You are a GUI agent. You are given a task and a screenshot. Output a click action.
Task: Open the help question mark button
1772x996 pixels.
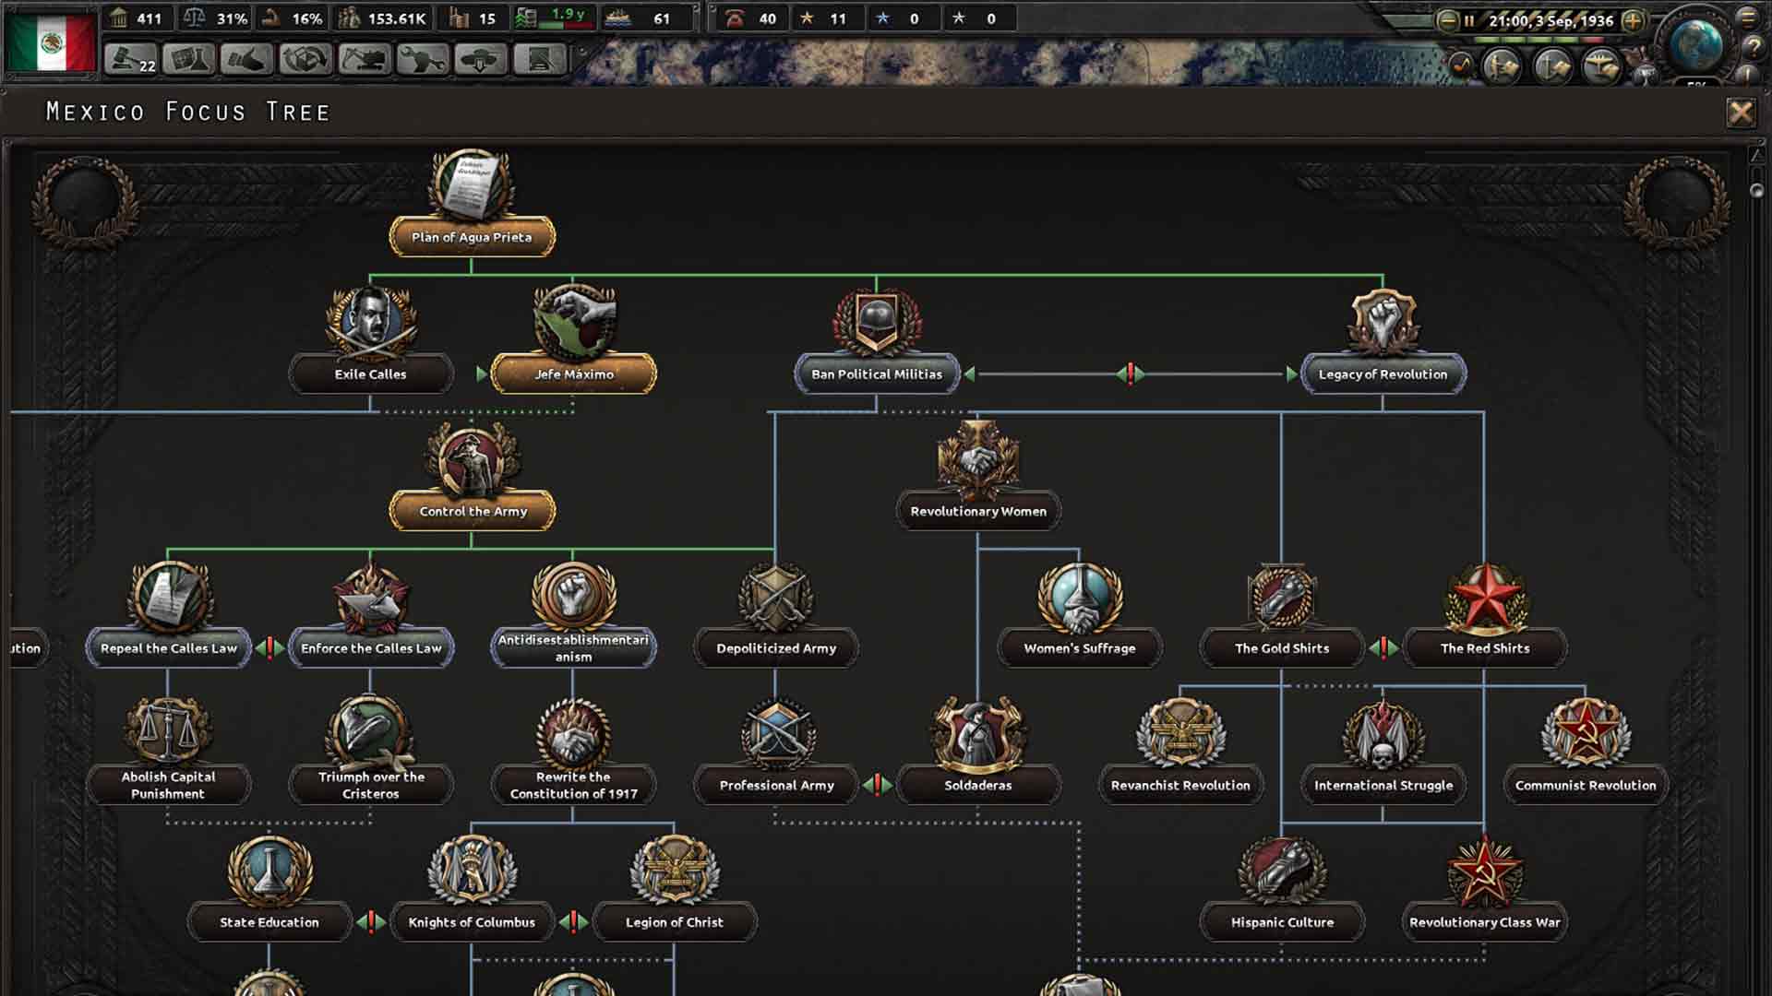1754,48
